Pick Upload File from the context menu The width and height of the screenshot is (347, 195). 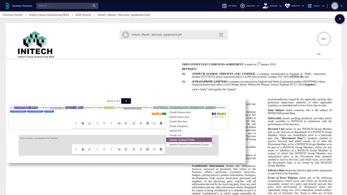point(189,131)
